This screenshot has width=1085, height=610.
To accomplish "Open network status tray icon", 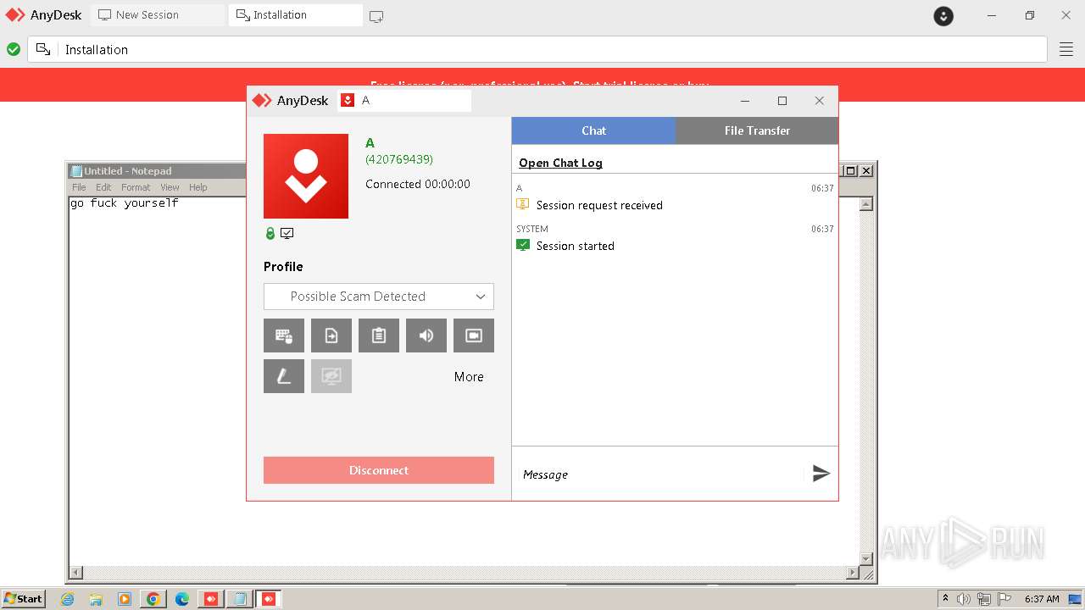I will click(984, 599).
